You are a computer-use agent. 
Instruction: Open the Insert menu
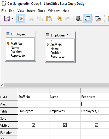point(31,11)
